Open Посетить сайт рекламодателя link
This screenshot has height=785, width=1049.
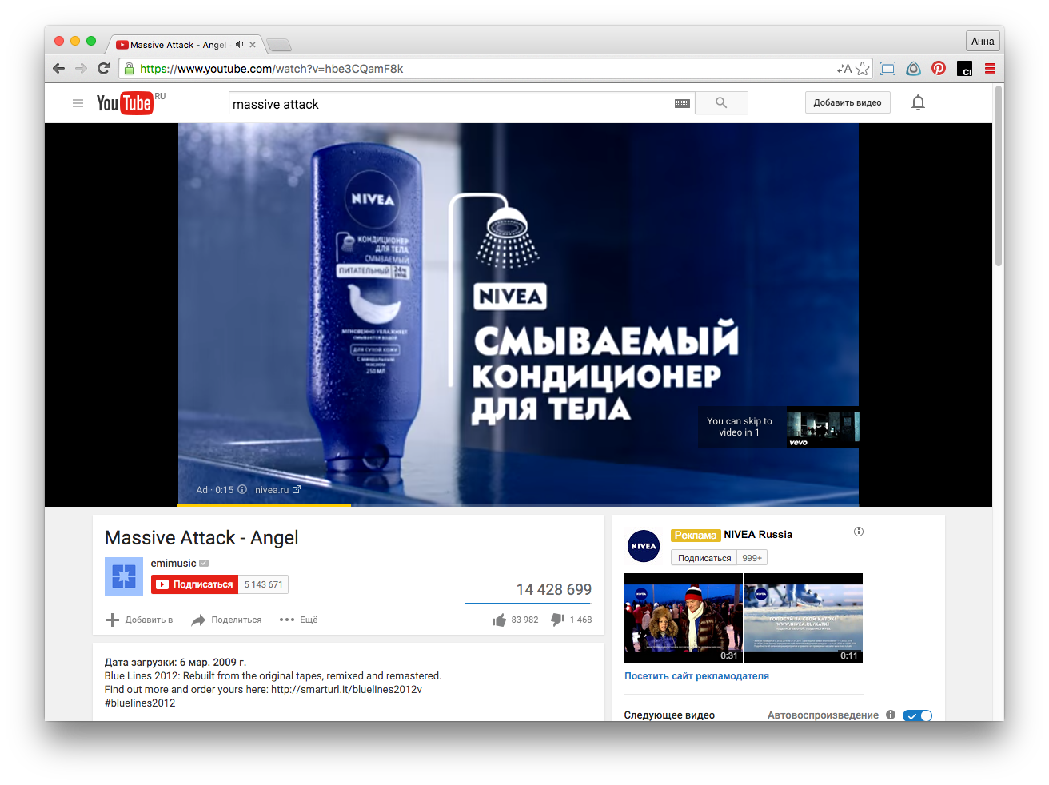(696, 676)
